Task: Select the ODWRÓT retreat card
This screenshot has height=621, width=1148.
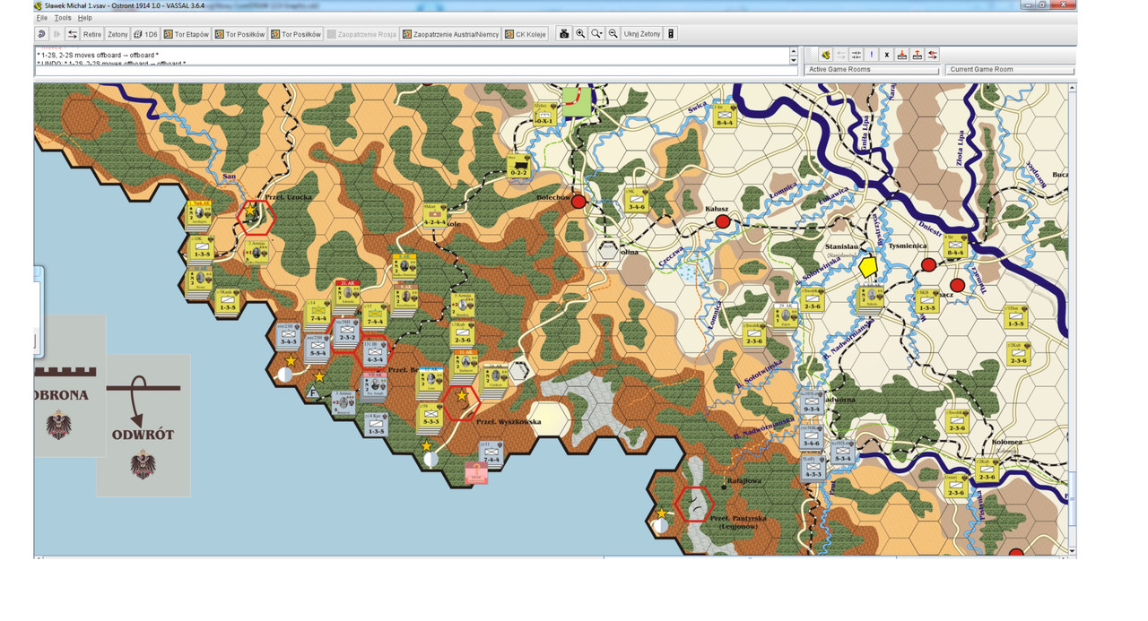Action: 143,425
